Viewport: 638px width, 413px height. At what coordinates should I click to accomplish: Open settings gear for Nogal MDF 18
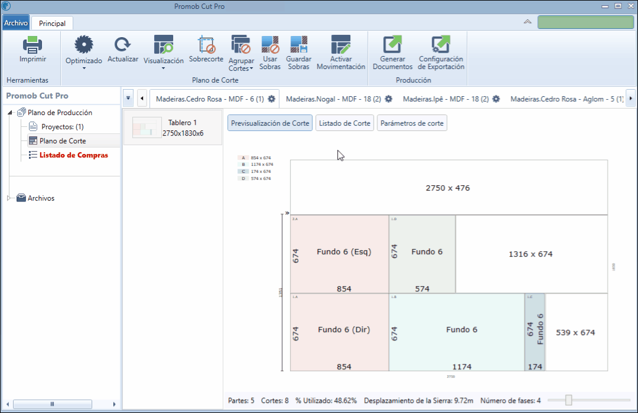[389, 99]
